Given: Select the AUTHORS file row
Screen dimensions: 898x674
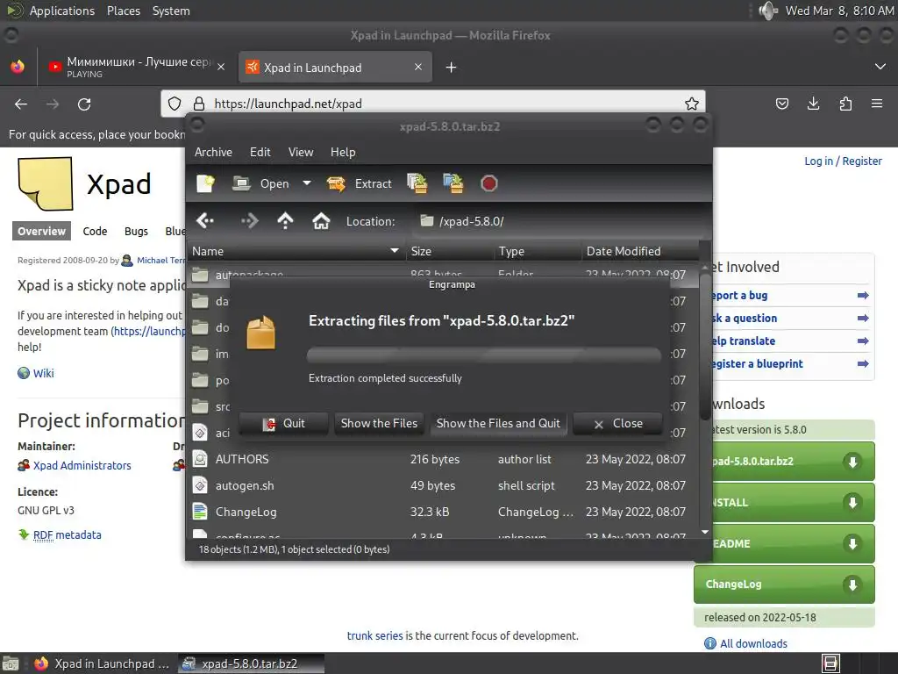Looking at the screenshot, I should tap(442, 459).
